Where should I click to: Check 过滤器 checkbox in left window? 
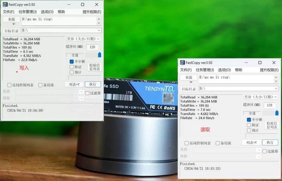[87, 93]
